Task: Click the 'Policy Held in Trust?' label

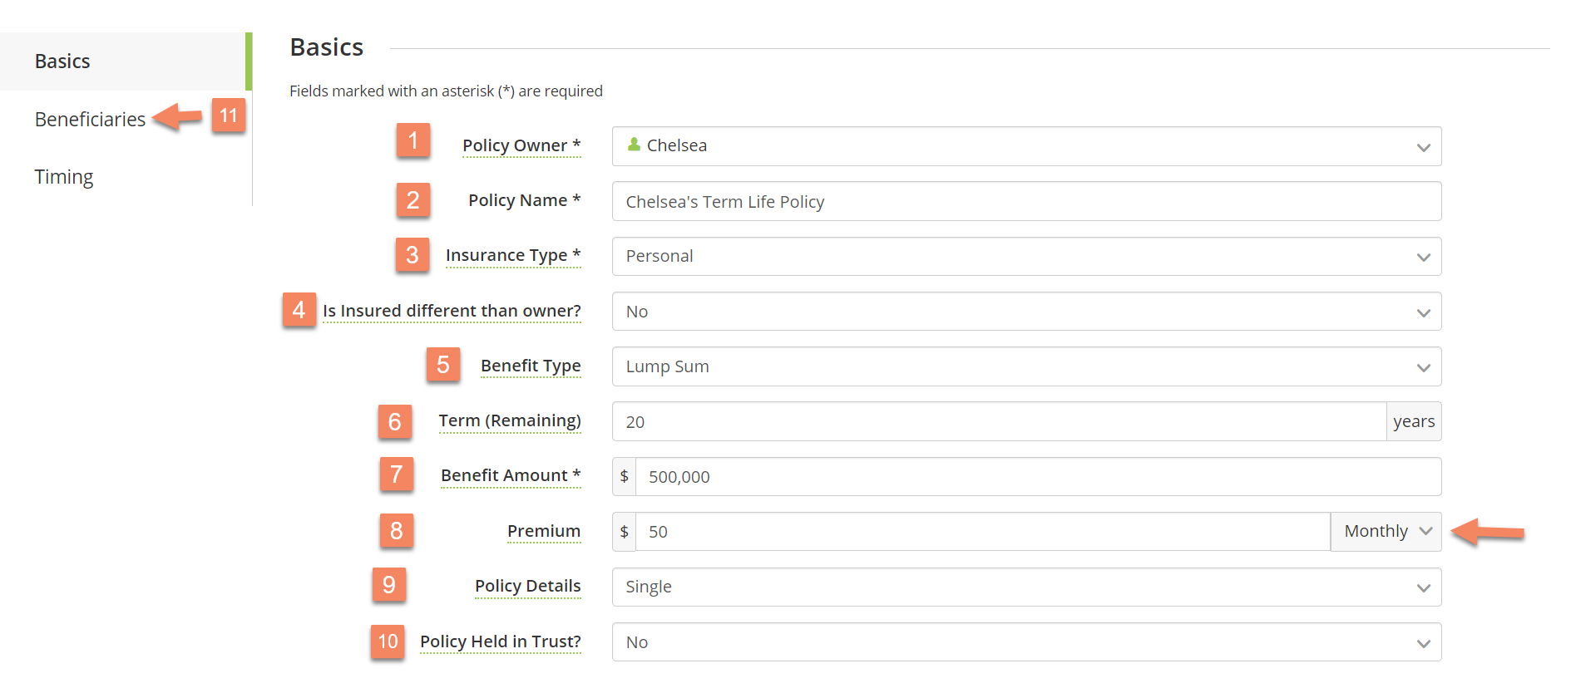Action: [x=501, y=641]
